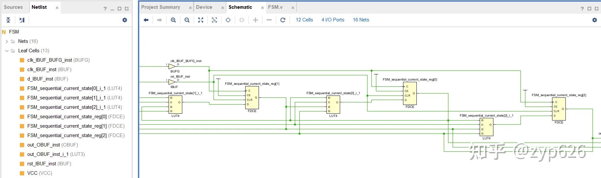
Task: Open help for the Schematic window
Action: [x=582, y=8]
